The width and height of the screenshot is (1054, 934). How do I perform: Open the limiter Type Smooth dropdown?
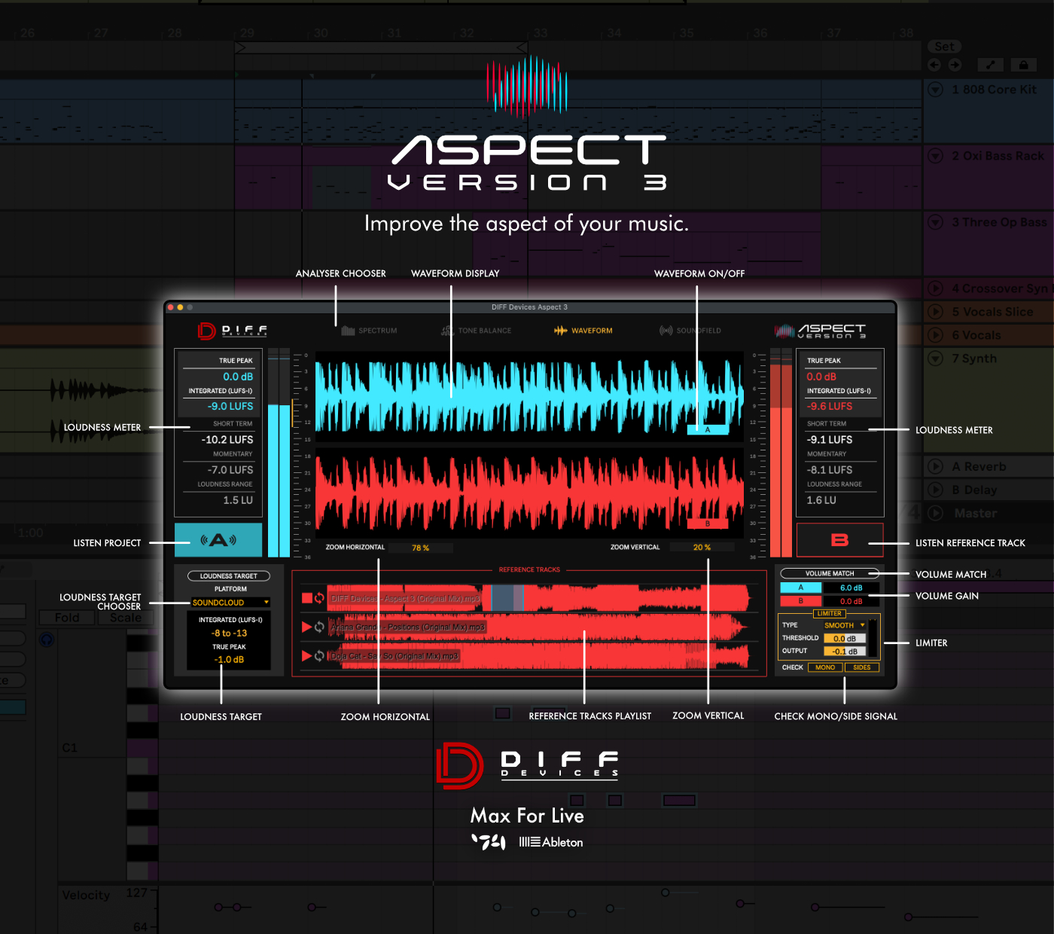[845, 625]
